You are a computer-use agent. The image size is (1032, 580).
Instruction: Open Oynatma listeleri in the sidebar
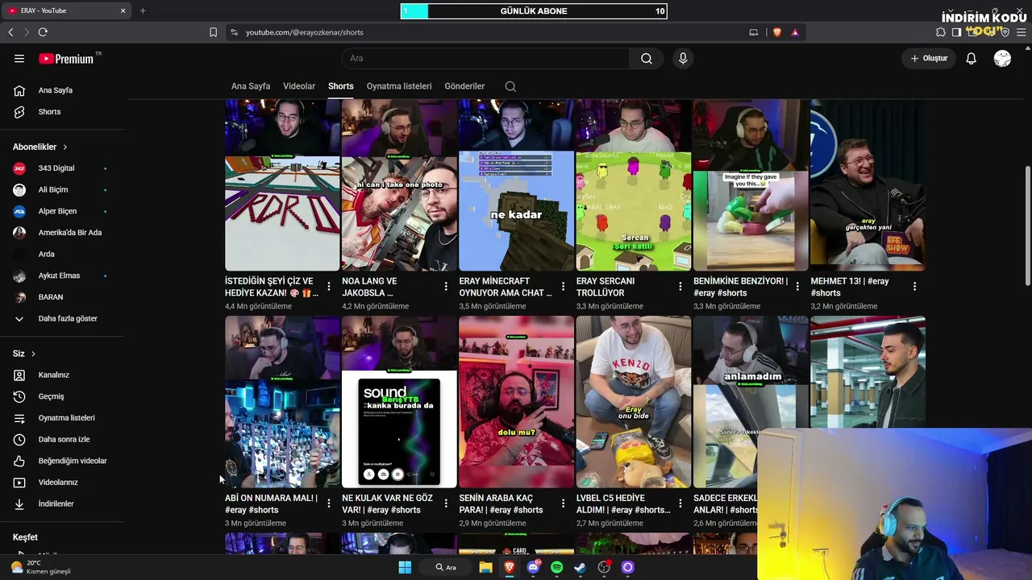(x=64, y=418)
